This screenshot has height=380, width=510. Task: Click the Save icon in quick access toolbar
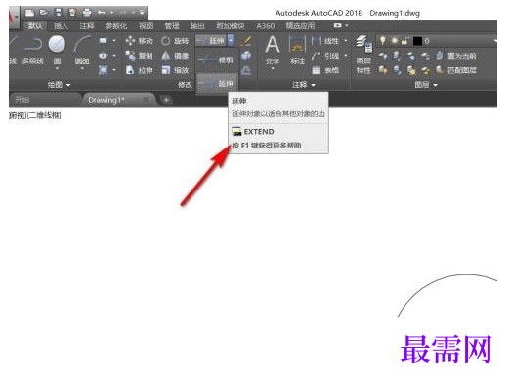tap(59, 13)
